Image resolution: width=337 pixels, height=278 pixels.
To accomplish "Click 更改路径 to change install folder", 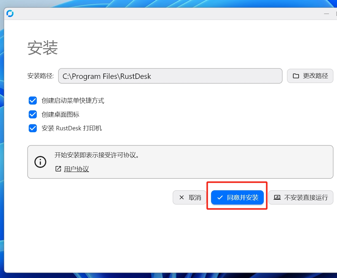I will pyautogui.click(x=310, y=76).
